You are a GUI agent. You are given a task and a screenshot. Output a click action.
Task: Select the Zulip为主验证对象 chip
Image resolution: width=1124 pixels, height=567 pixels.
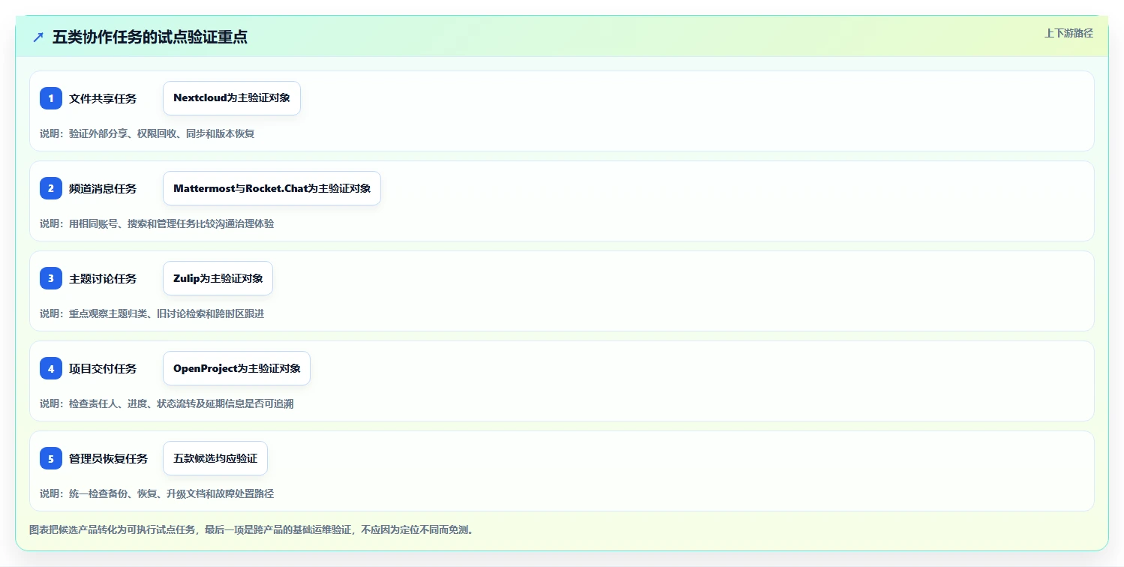(218, 278)
